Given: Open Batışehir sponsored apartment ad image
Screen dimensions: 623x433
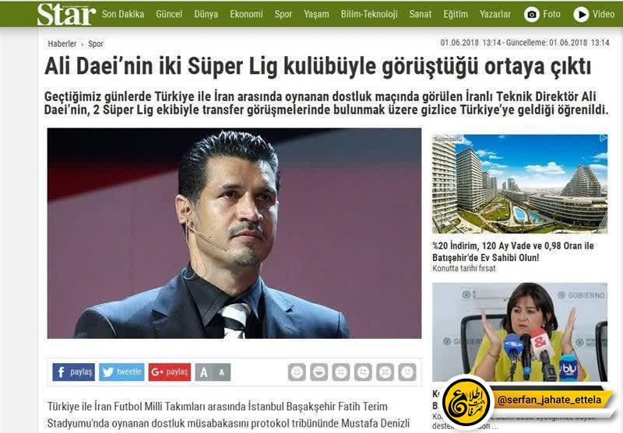Looking at the screenshot, I should 519,184.
